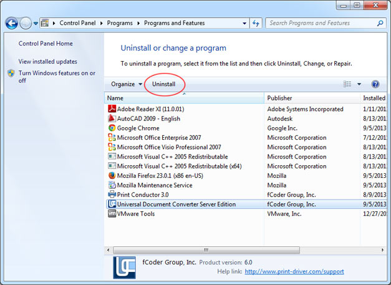Click the Back navigation arrow button
The image size is (391, 285).
coord(11,24)
